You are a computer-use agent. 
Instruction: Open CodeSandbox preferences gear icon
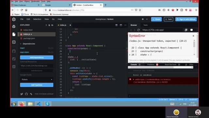[x=143, y=19]
